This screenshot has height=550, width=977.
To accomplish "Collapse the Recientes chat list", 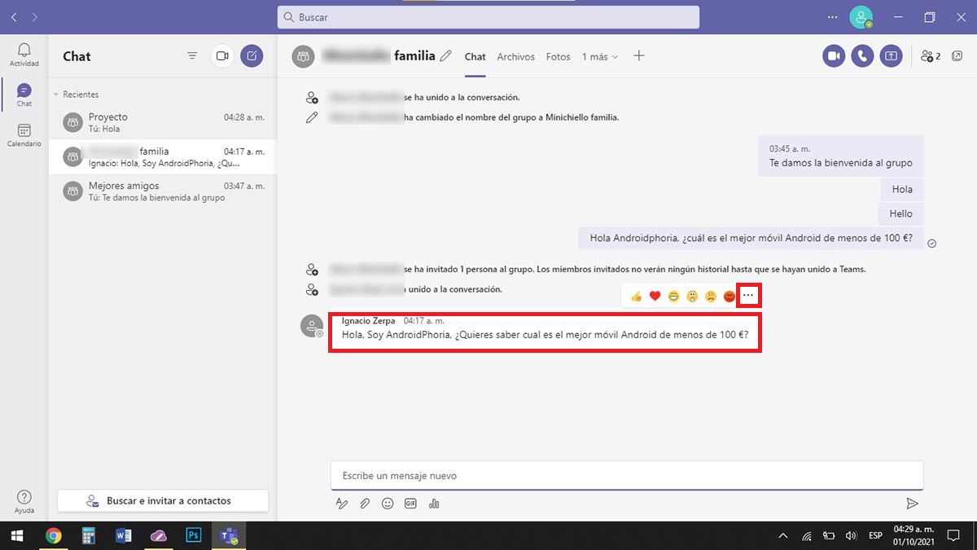I will 56,95.
